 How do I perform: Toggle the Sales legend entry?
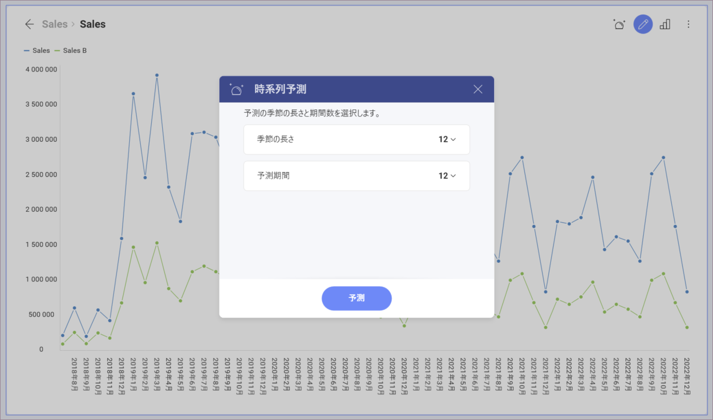click(x=37, y=51)
